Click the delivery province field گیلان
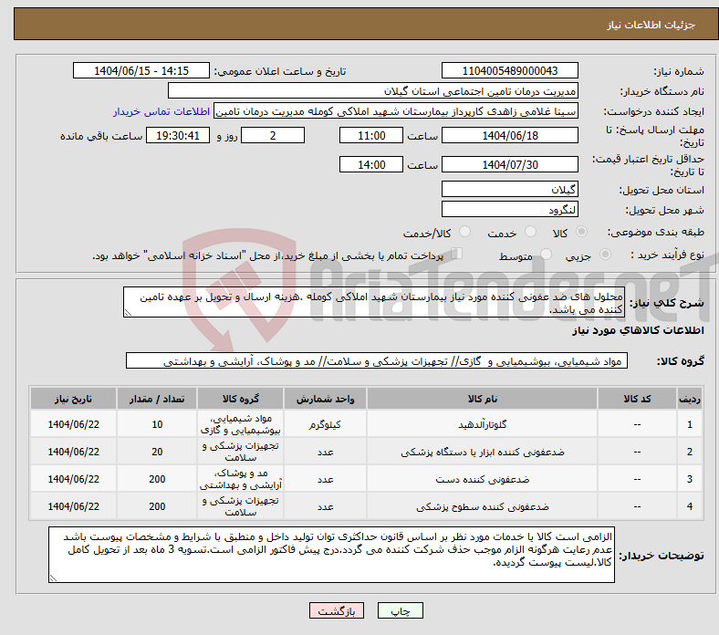 click(509, 190)
